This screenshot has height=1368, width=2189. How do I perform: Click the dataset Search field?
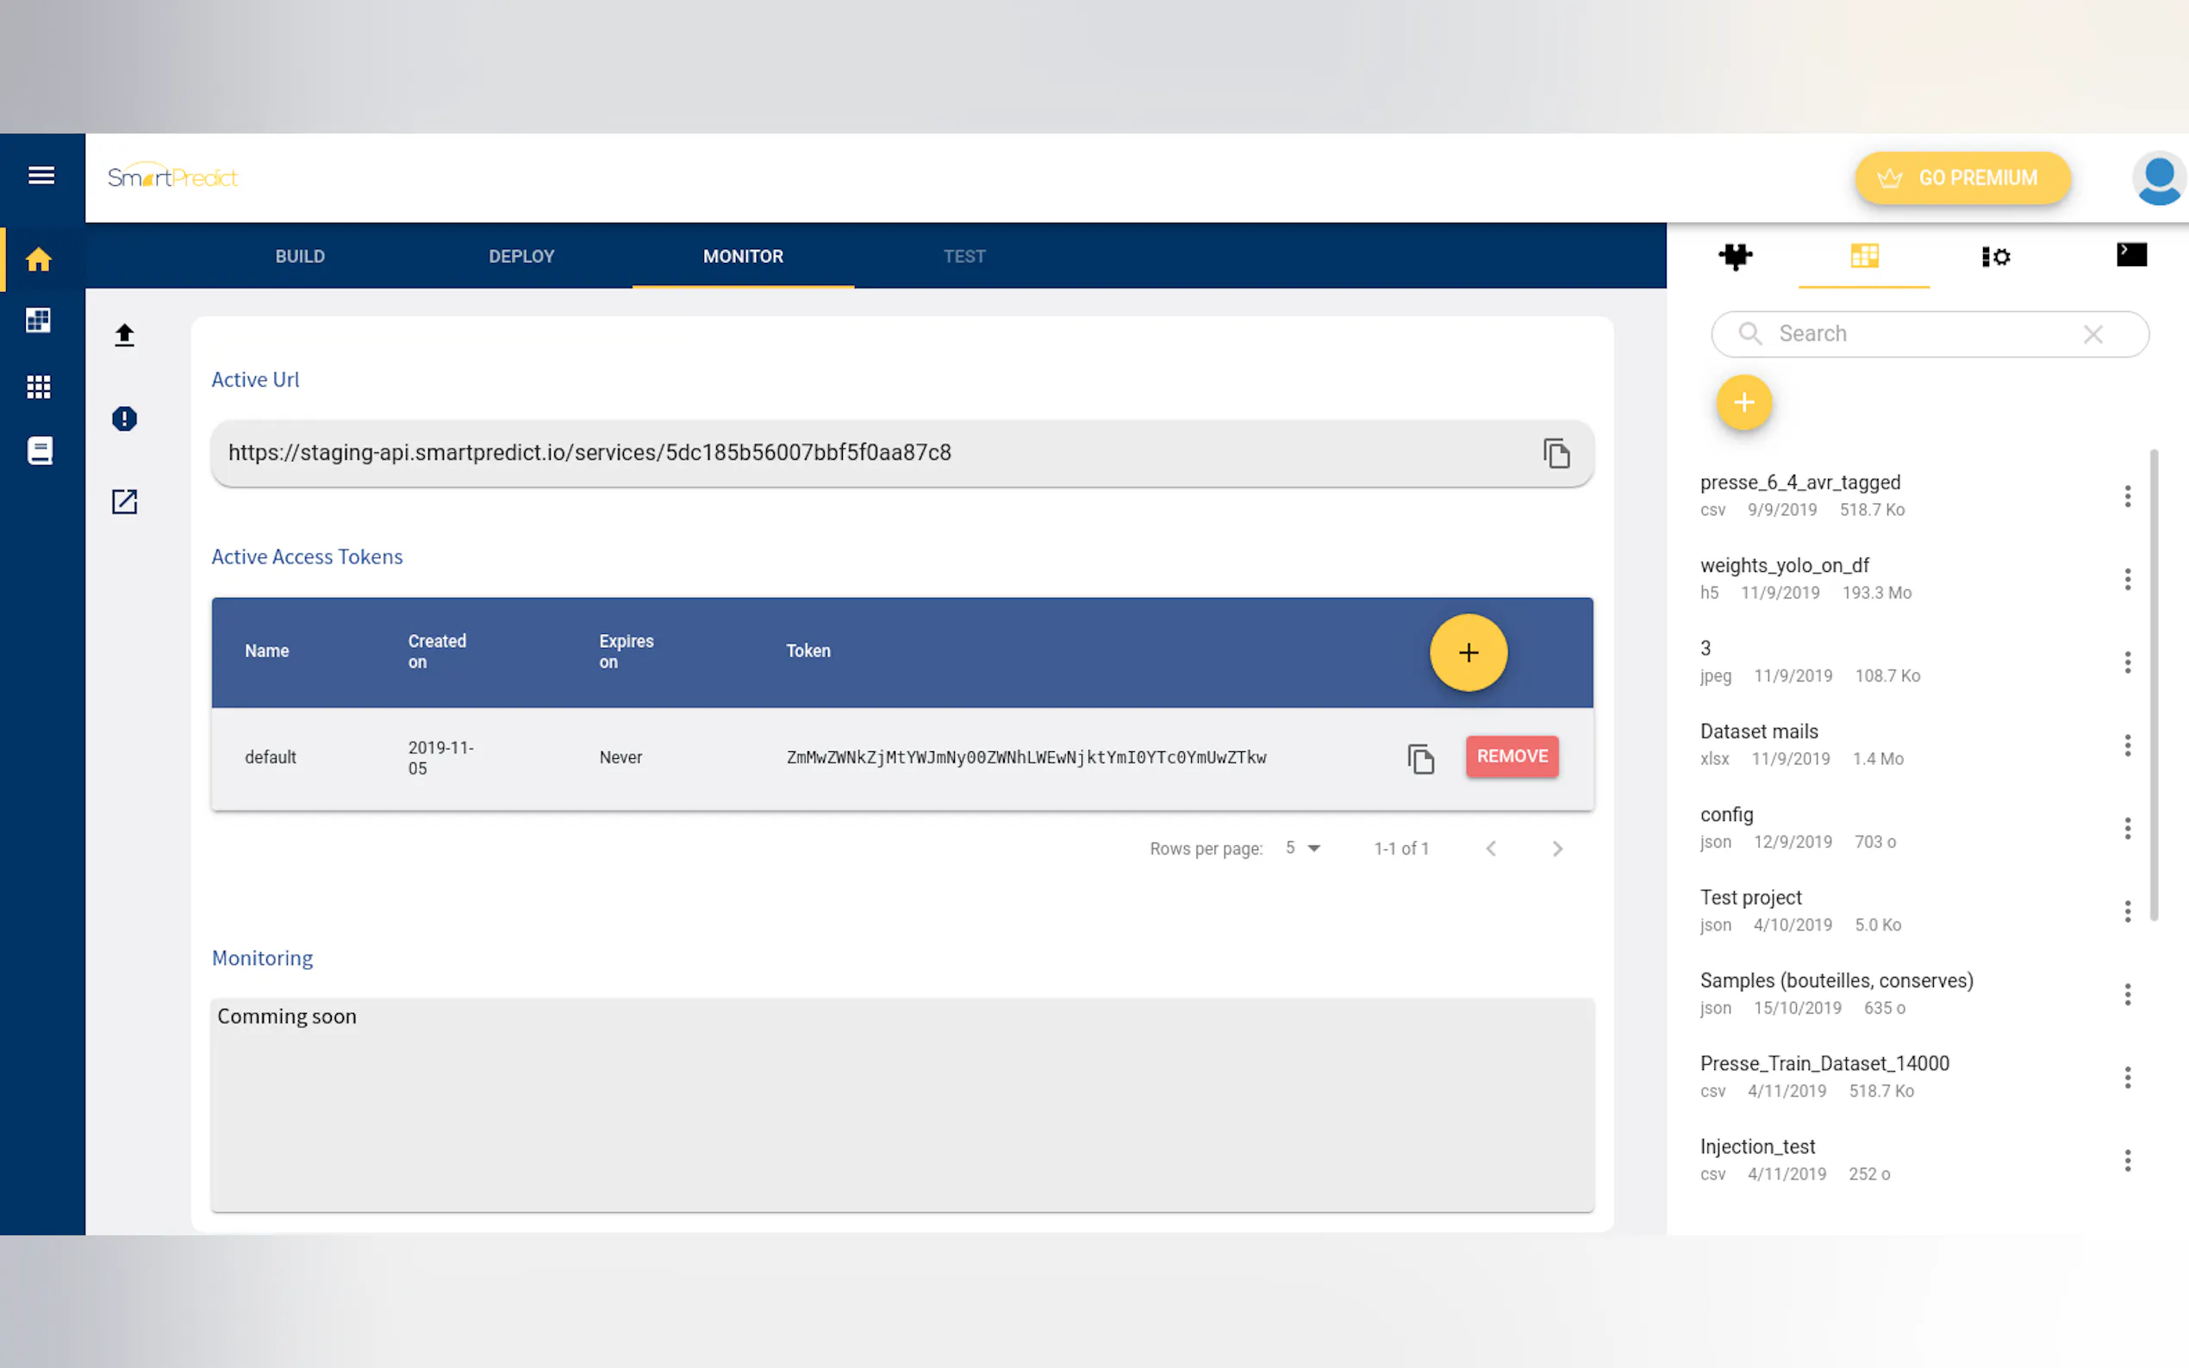[1918, 334]
